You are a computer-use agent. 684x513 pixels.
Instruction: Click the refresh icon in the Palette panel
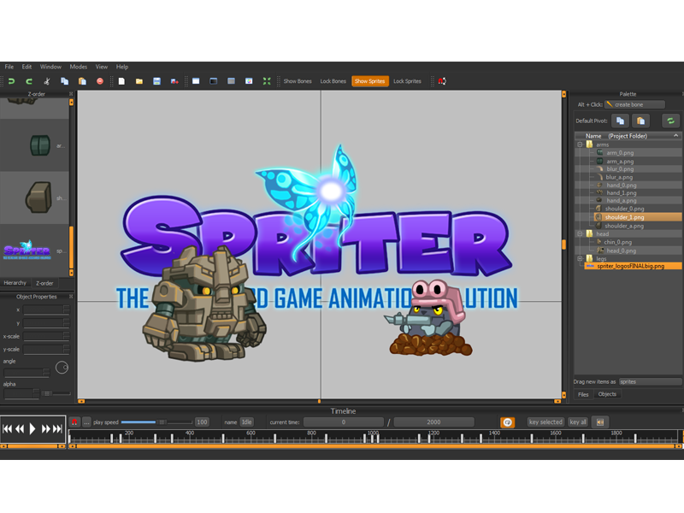(672, 121)
